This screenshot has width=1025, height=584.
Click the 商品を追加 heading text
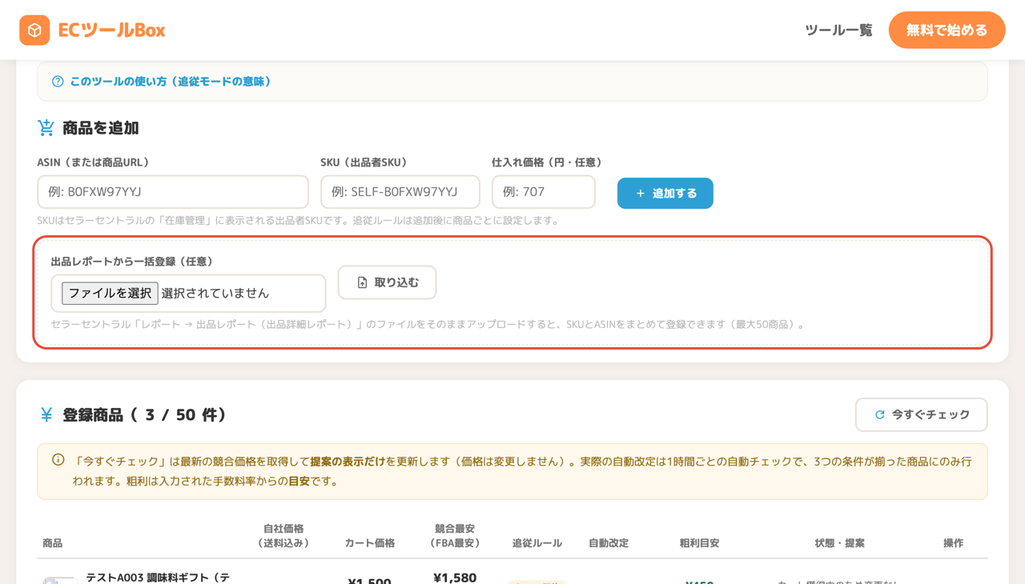(101, 128)
